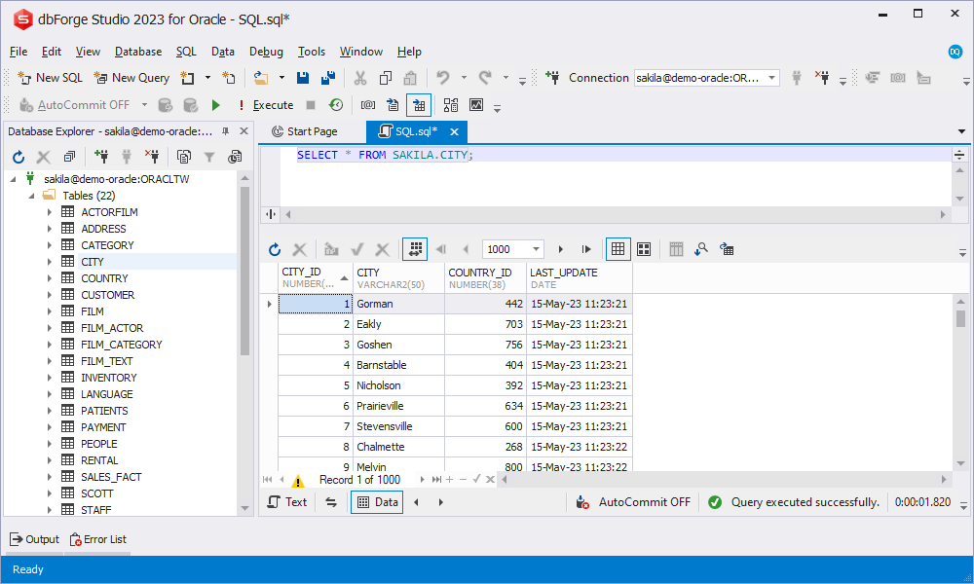Collapse the Tables (22) folder

(x=32, y=196)
